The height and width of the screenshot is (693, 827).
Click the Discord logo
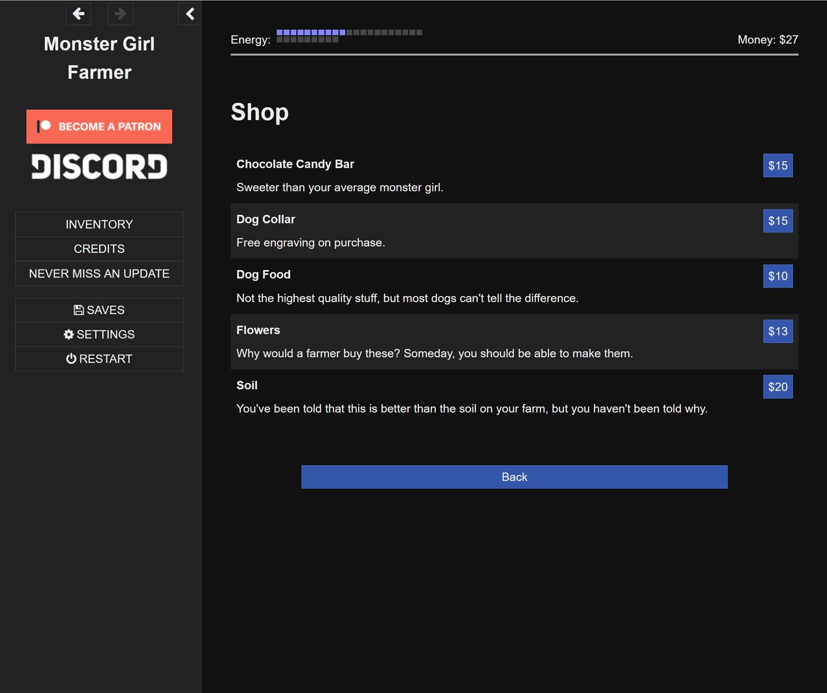(x=98, y=166)
